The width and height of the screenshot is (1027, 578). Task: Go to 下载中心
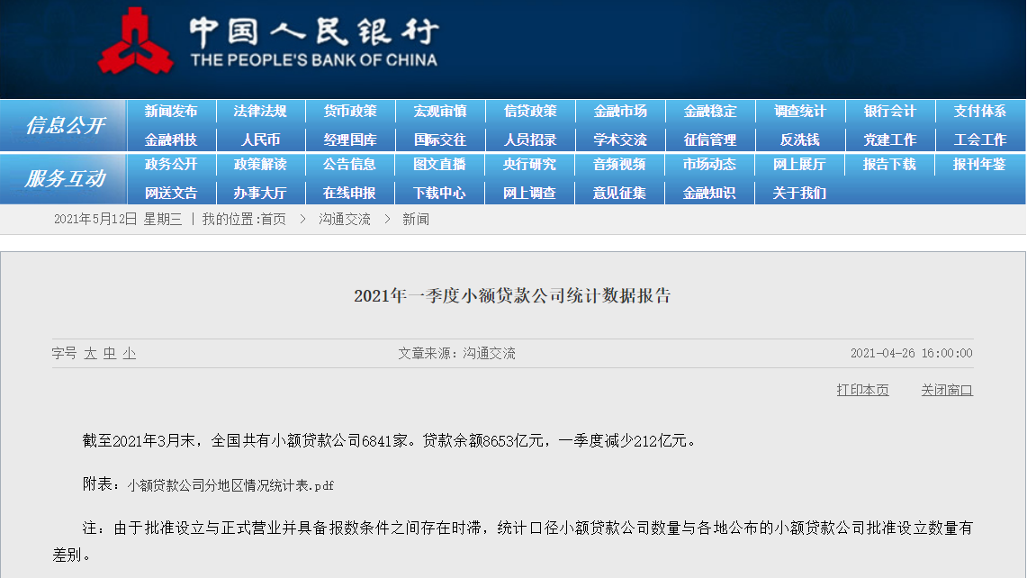pos(439,194)
